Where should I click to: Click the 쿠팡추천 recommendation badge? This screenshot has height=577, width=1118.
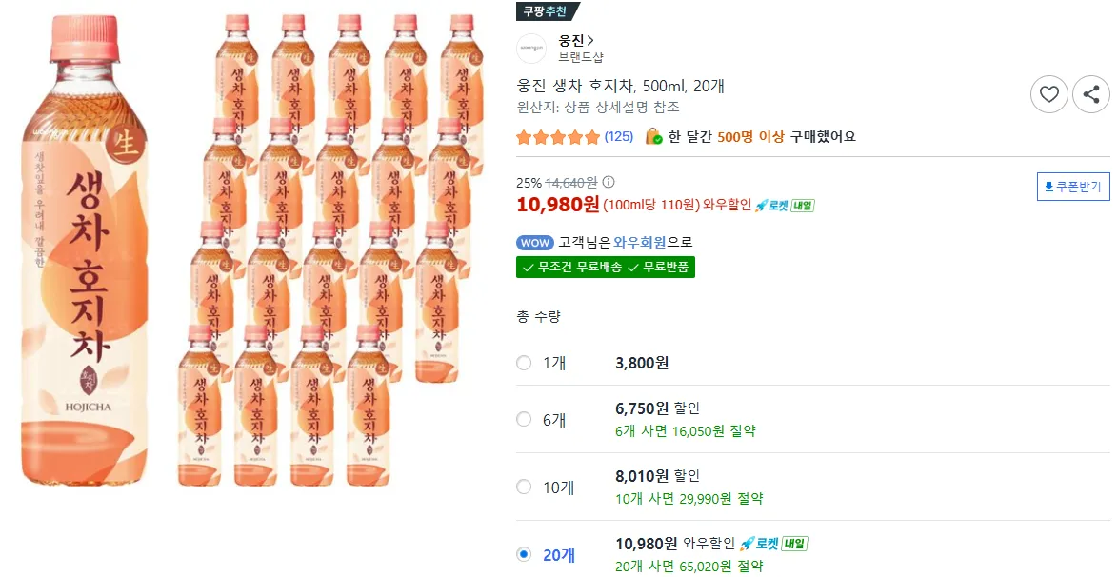click(x=547, y=11)
